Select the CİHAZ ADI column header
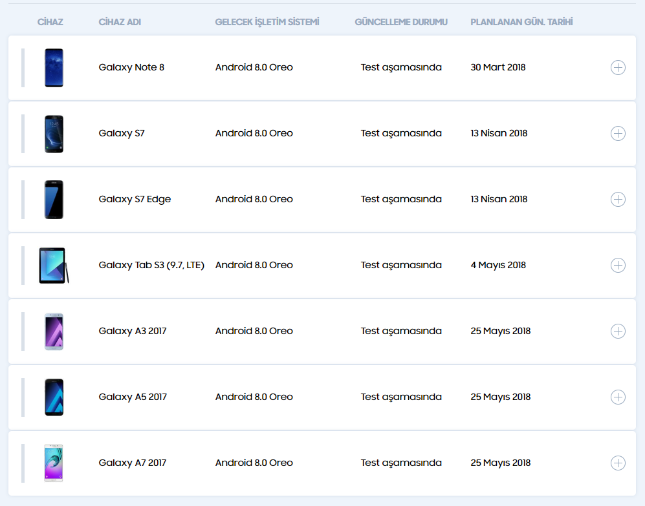 [120, 22]
